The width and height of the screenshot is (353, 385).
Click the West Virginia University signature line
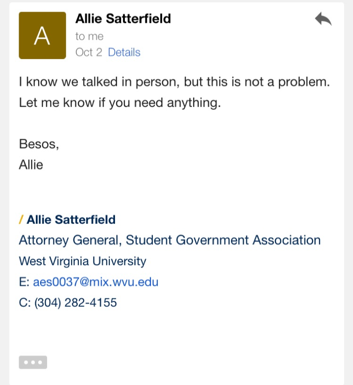(x=82, y=261)
